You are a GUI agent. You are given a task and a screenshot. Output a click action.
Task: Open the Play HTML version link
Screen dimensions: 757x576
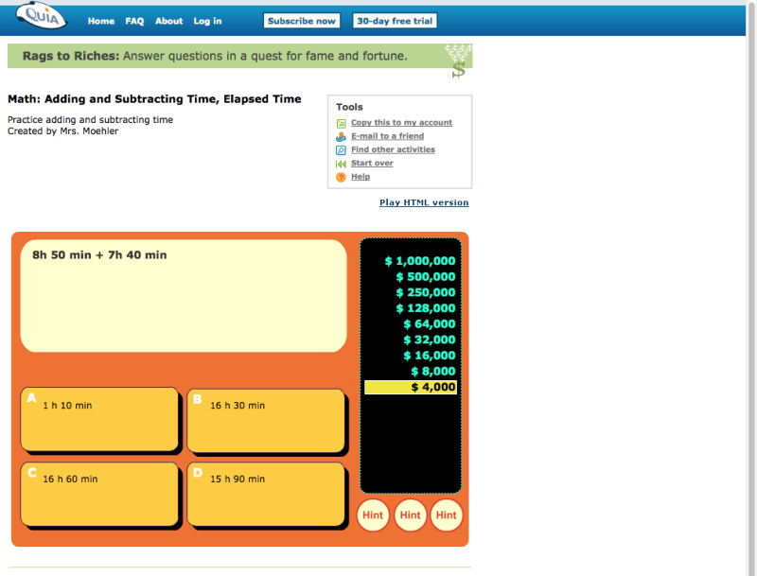click(x=422, y=201)
